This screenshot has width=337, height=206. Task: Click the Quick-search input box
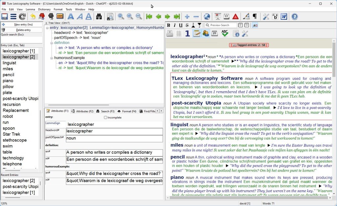21,40
